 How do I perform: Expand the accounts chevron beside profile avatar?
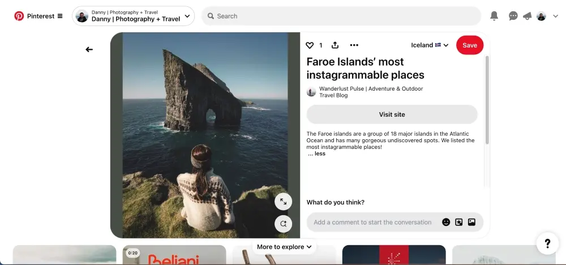pos(556,16)
